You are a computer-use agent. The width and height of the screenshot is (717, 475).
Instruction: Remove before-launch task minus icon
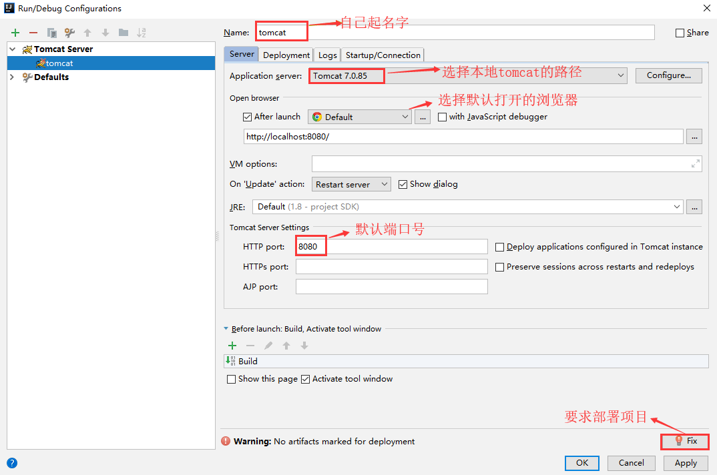pos(250,346)
